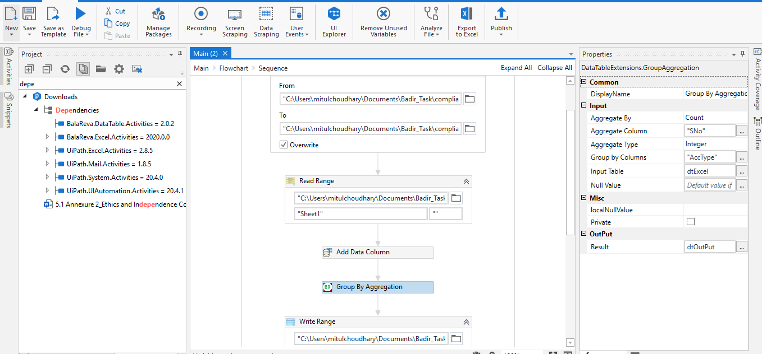The height and width of the screenshot is (354, 762).
Task: Launch the Screen Scraping wizard
Action: [x=235, y=22]
